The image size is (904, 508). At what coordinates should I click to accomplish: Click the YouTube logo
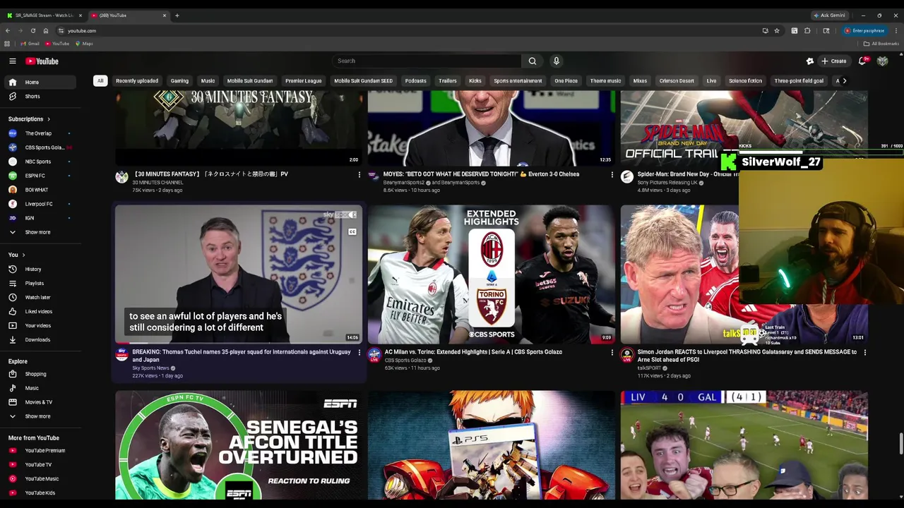pyautogui.click(x=42, y=61)
